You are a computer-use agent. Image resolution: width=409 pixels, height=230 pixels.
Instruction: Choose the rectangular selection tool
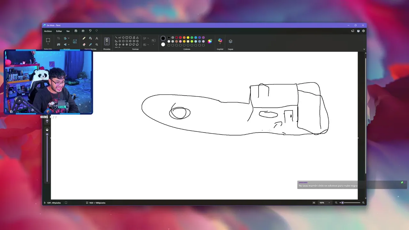[x=48, y=40]
